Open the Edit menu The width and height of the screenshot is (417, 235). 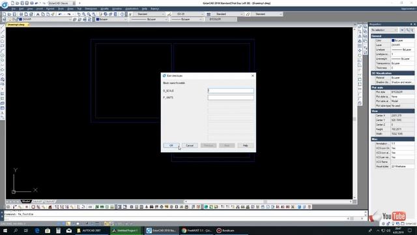pos(22,8)
